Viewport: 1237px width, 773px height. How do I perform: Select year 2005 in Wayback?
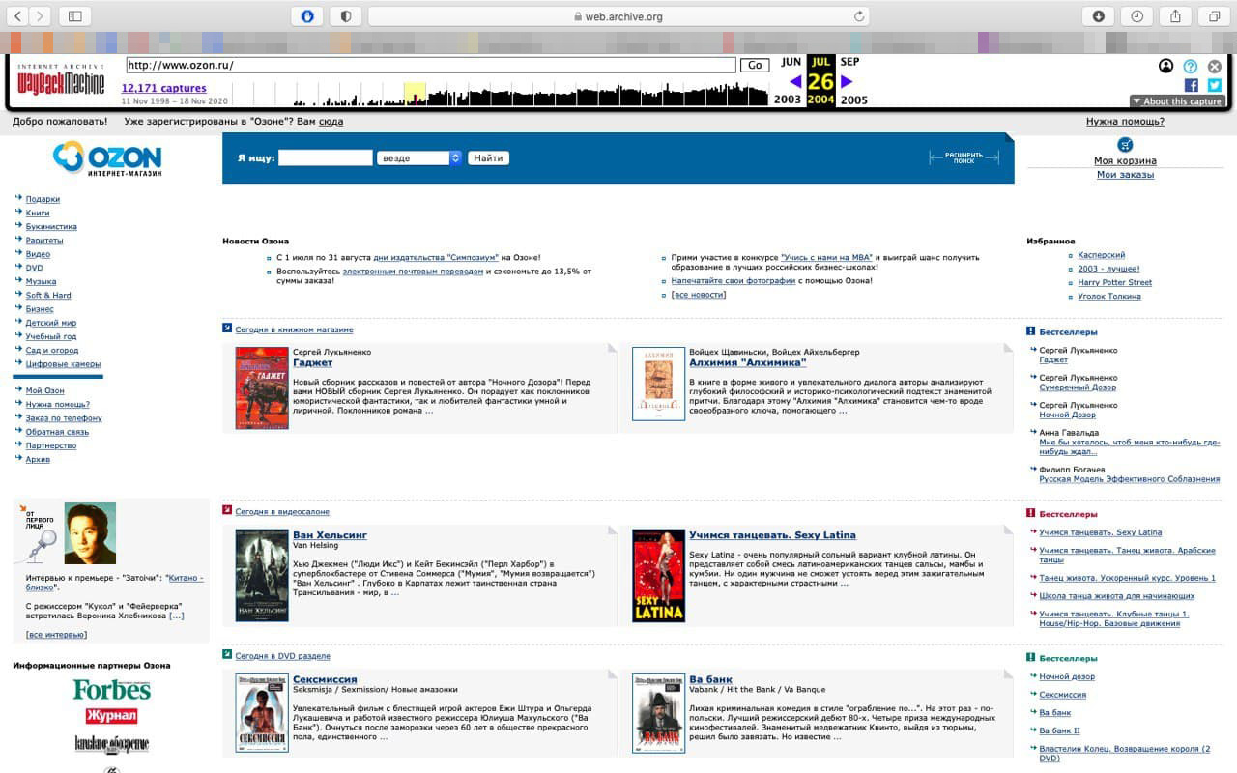(853, 100)
